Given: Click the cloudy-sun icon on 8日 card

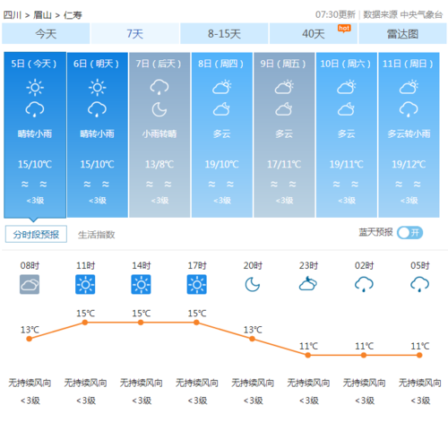Looking at the screenshot, I should pyautogui.click(x=222, y=87).
